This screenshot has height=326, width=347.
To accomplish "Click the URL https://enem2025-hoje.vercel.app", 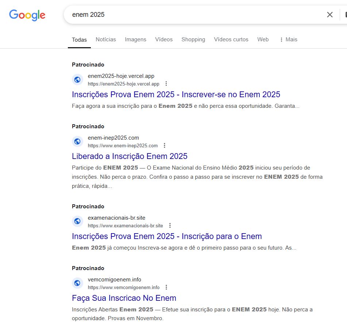I will pyautogui.click(x=123, y=84).
